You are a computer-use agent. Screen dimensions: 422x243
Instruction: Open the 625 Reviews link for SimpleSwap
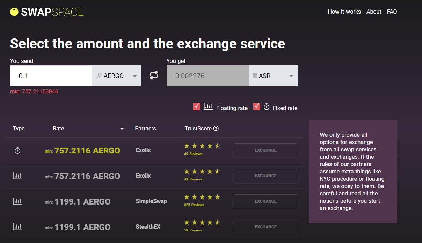pyautogui.click(x=194, y=205)
